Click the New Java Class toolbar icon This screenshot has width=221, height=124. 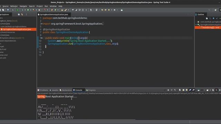55,10
